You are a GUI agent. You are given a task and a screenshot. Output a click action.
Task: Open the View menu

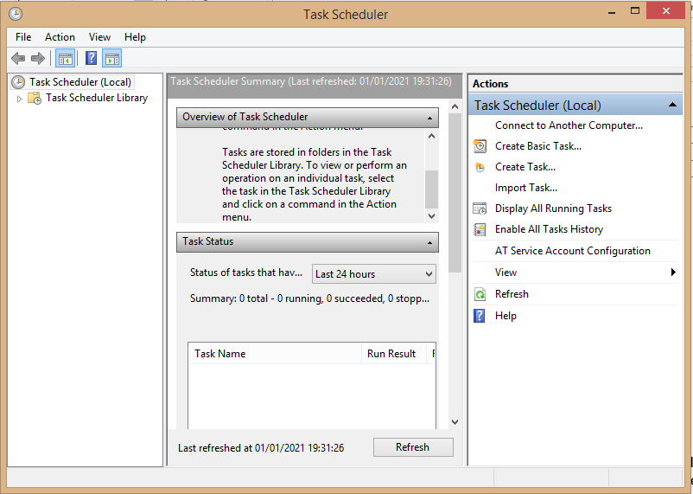point(99,37)
